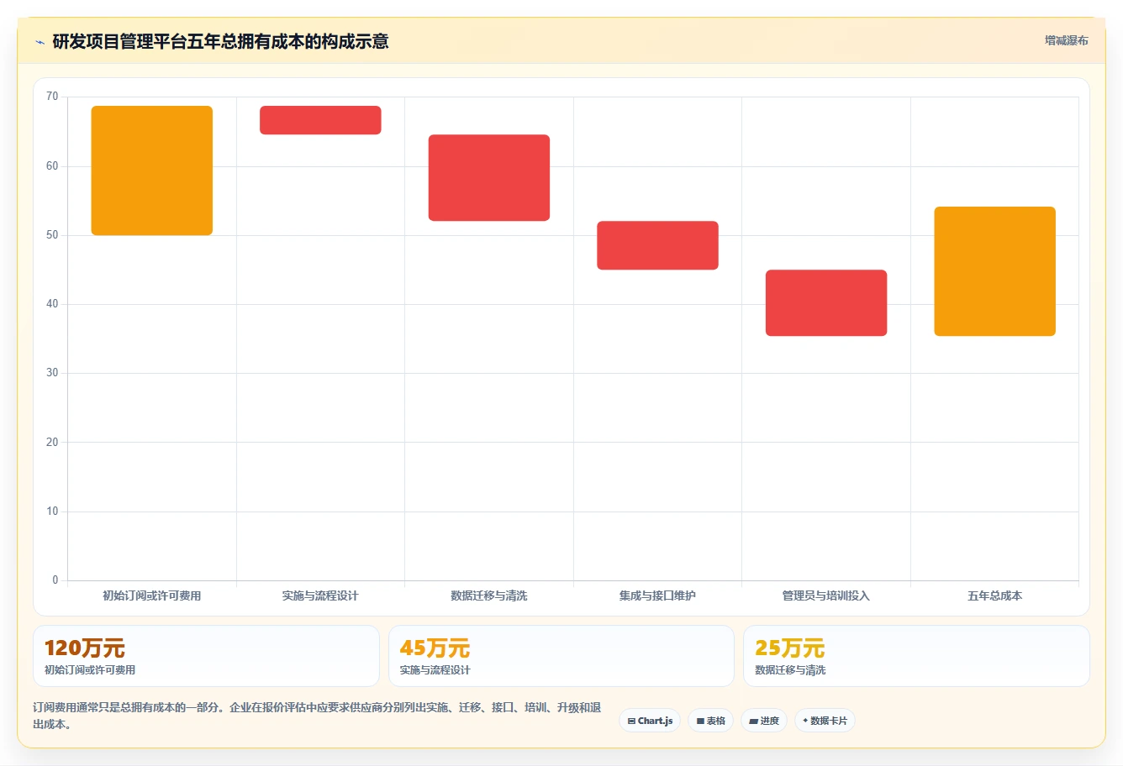Screen dimensions: 1123x766
Task: Click the red 数据迁移与清洗 bar
Action: 489,178
